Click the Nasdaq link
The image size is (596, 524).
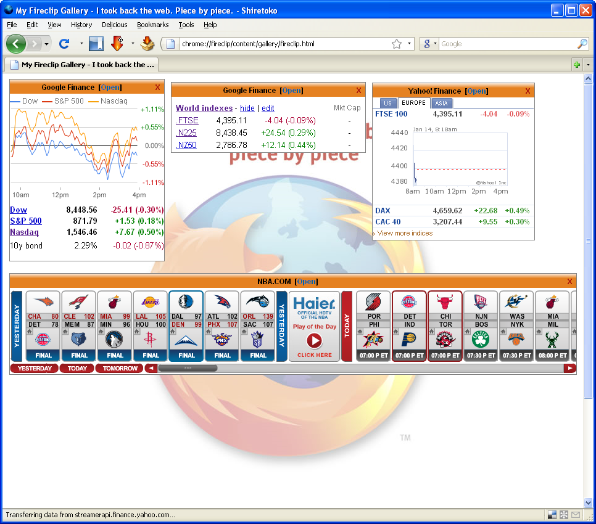click(x=24, y=232)
